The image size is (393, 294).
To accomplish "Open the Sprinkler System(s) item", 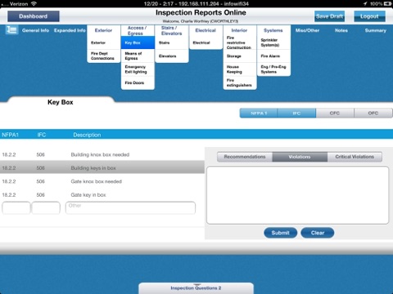I will 273,42.
